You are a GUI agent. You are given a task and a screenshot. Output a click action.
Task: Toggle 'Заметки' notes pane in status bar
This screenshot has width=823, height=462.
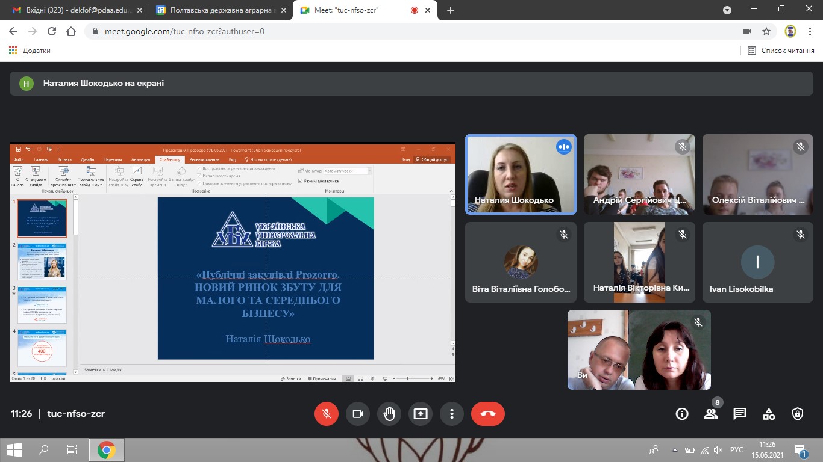pyautogui.click(x=291, y=379)
